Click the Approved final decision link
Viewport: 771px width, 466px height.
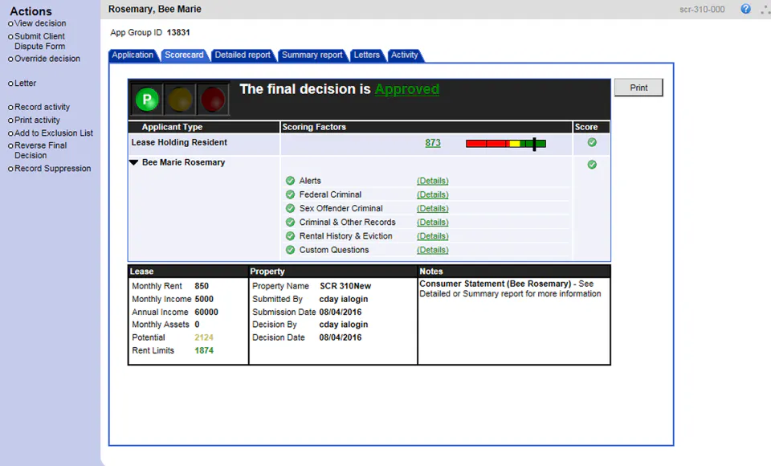(x=407, y=89)
